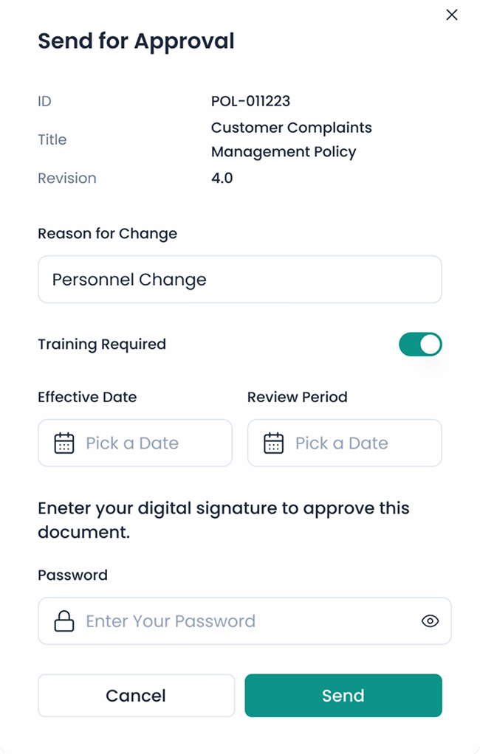Open the Review Period date picker field

[x=345, y=443]
